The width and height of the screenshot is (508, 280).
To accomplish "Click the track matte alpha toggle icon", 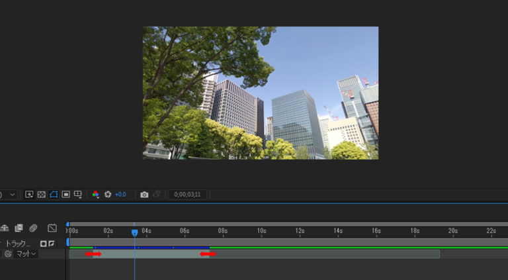I will [x=43, y=244].
